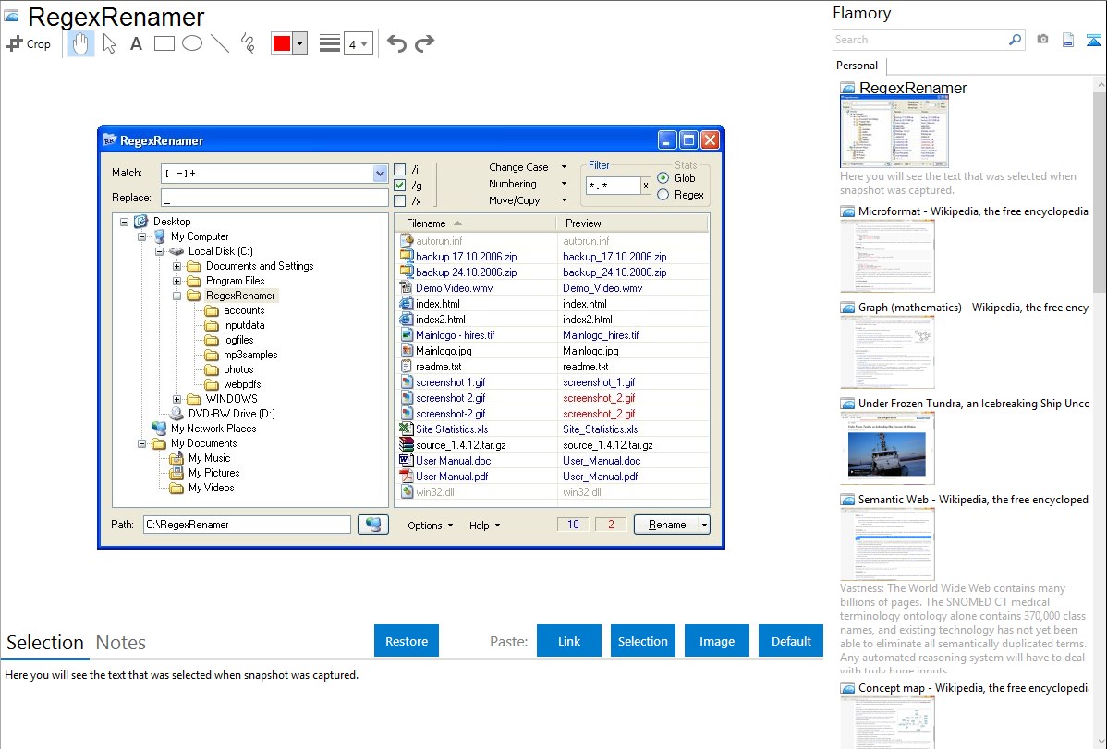Open the line width 4 dropdown

359,43
